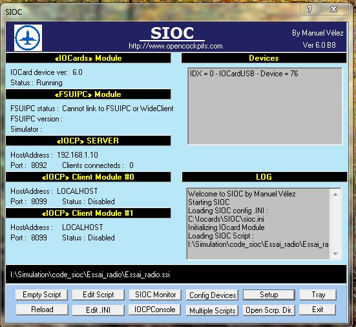Click the LOG panel header
Screen dimensions: 356x327
click(x=264, y=176)
